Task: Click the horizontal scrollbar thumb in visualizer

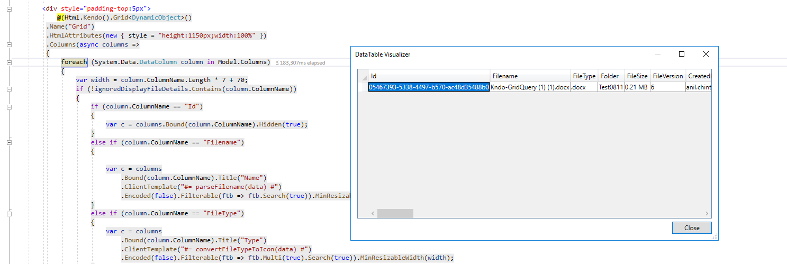Action: (395, 213)
